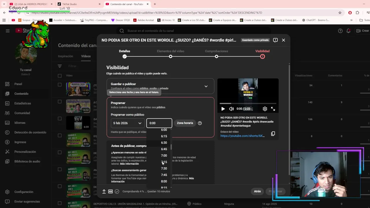Image resolution: width=370 pixels, height=208 pixels.
Task: Go to the Elementos del vídeo step
Action: [171, 54]
